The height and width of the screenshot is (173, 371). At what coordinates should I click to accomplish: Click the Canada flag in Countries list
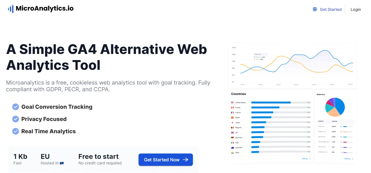pos(232,107)
